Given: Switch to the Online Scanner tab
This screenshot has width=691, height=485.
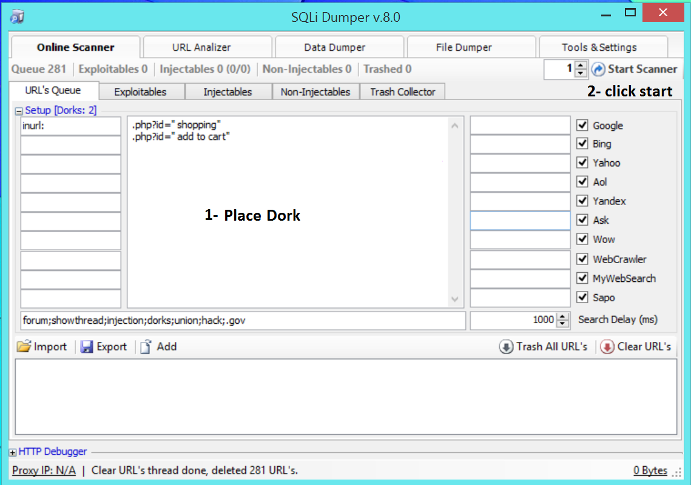Looking at the screenshot, I should point(75,47).
